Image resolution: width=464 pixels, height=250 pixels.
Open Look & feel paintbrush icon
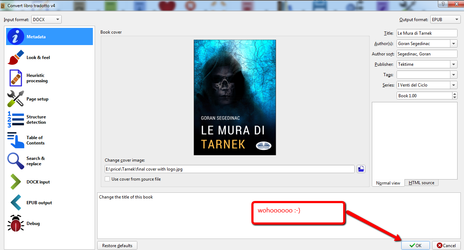[15, 57]
